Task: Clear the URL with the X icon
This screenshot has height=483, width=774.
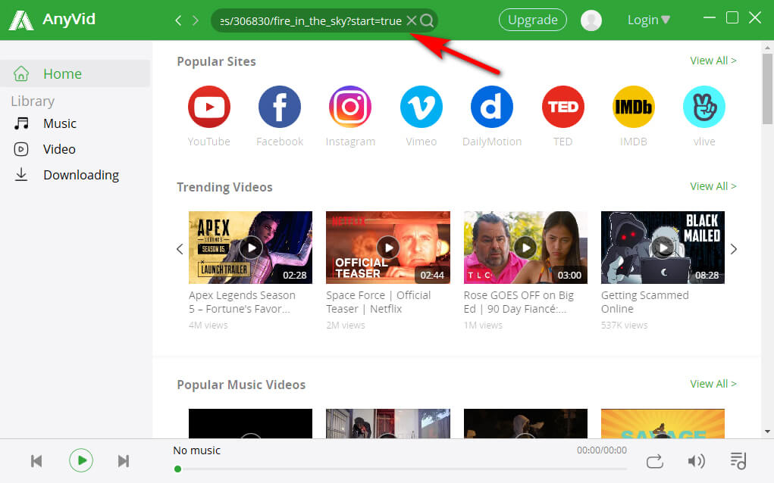Action: [x=411, y=20]
